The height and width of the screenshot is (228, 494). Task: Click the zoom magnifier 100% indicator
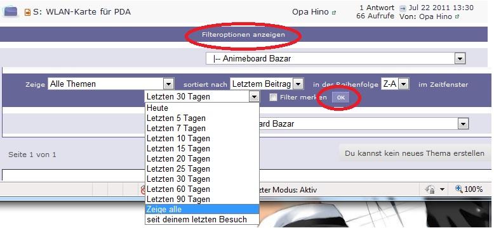[x=469, y=189]
